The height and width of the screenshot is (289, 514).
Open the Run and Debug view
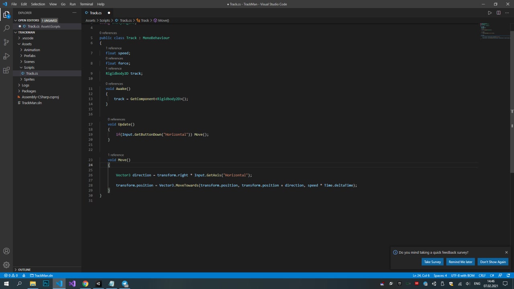point(6,56)
